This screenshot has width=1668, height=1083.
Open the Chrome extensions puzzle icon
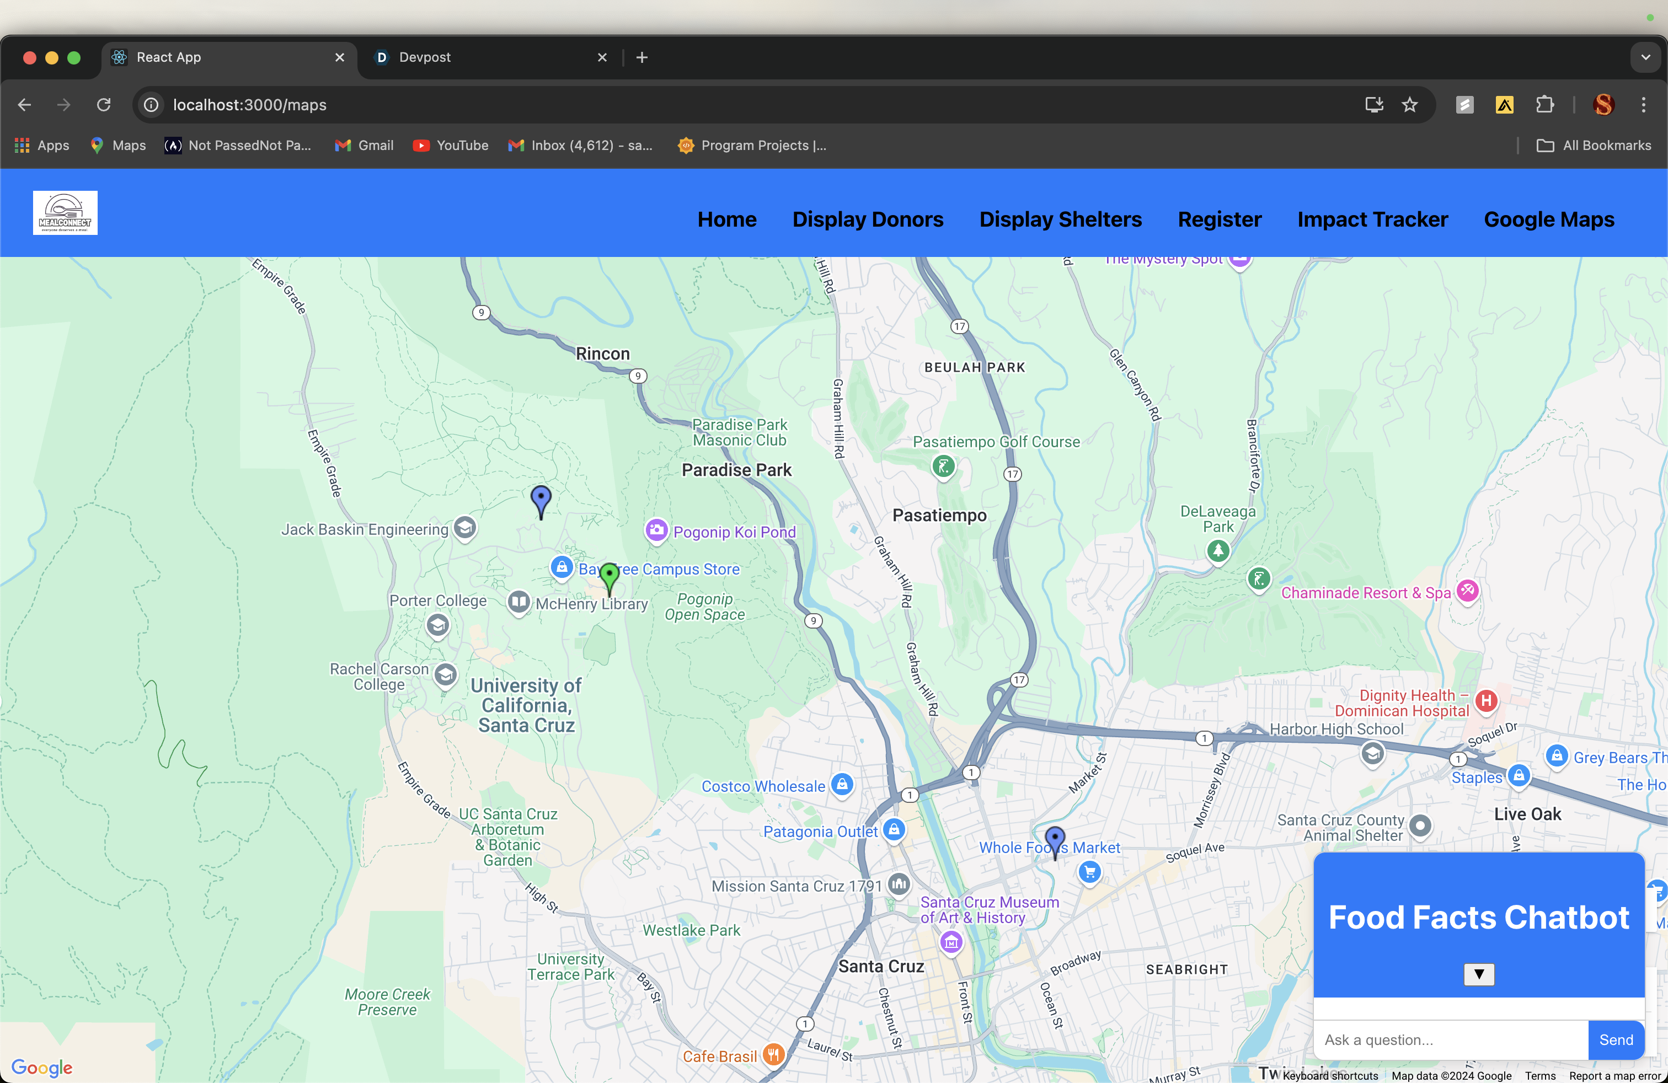point(1544,105)
